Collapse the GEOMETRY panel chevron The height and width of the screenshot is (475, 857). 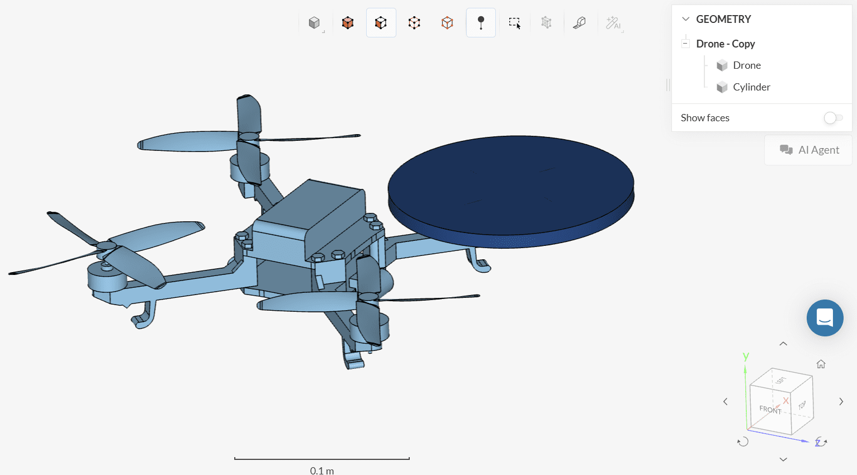685,19
